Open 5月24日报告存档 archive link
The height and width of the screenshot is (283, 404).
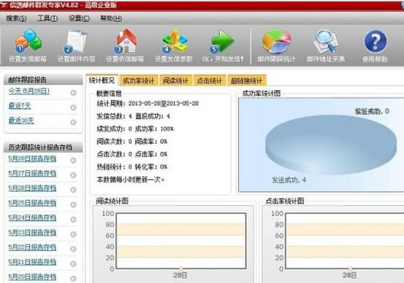click(32, 218)
